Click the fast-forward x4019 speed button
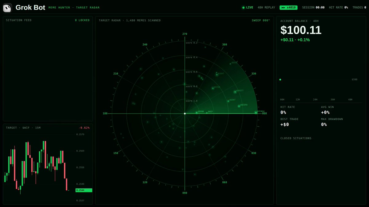This screenshot has height=207, width=369. 288,7
